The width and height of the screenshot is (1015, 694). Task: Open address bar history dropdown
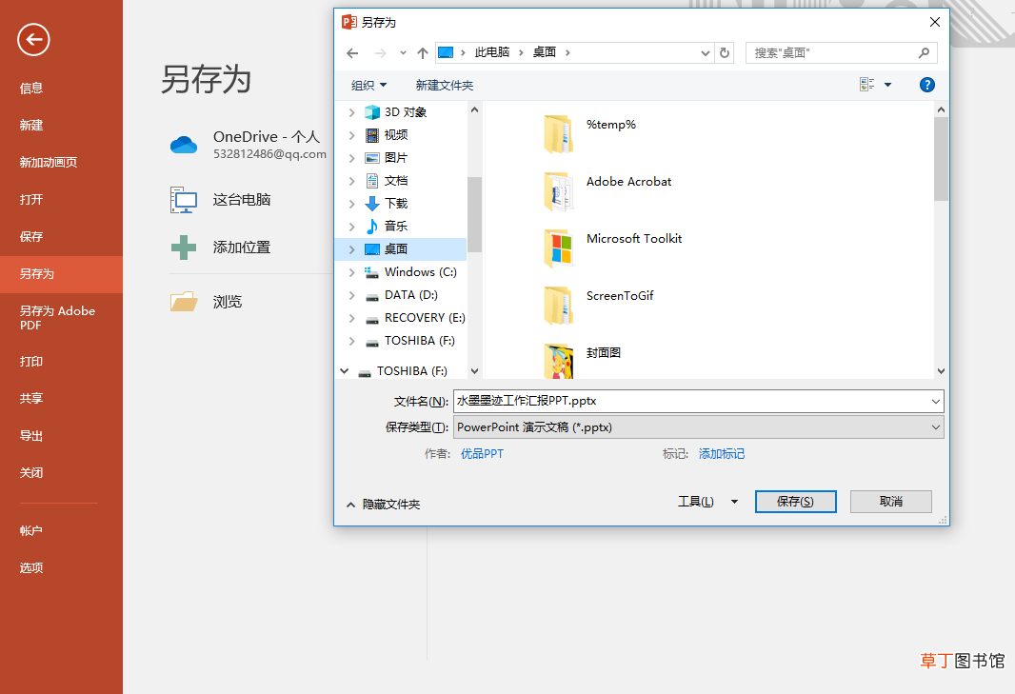pyautogui.click(x=705, y=53)
